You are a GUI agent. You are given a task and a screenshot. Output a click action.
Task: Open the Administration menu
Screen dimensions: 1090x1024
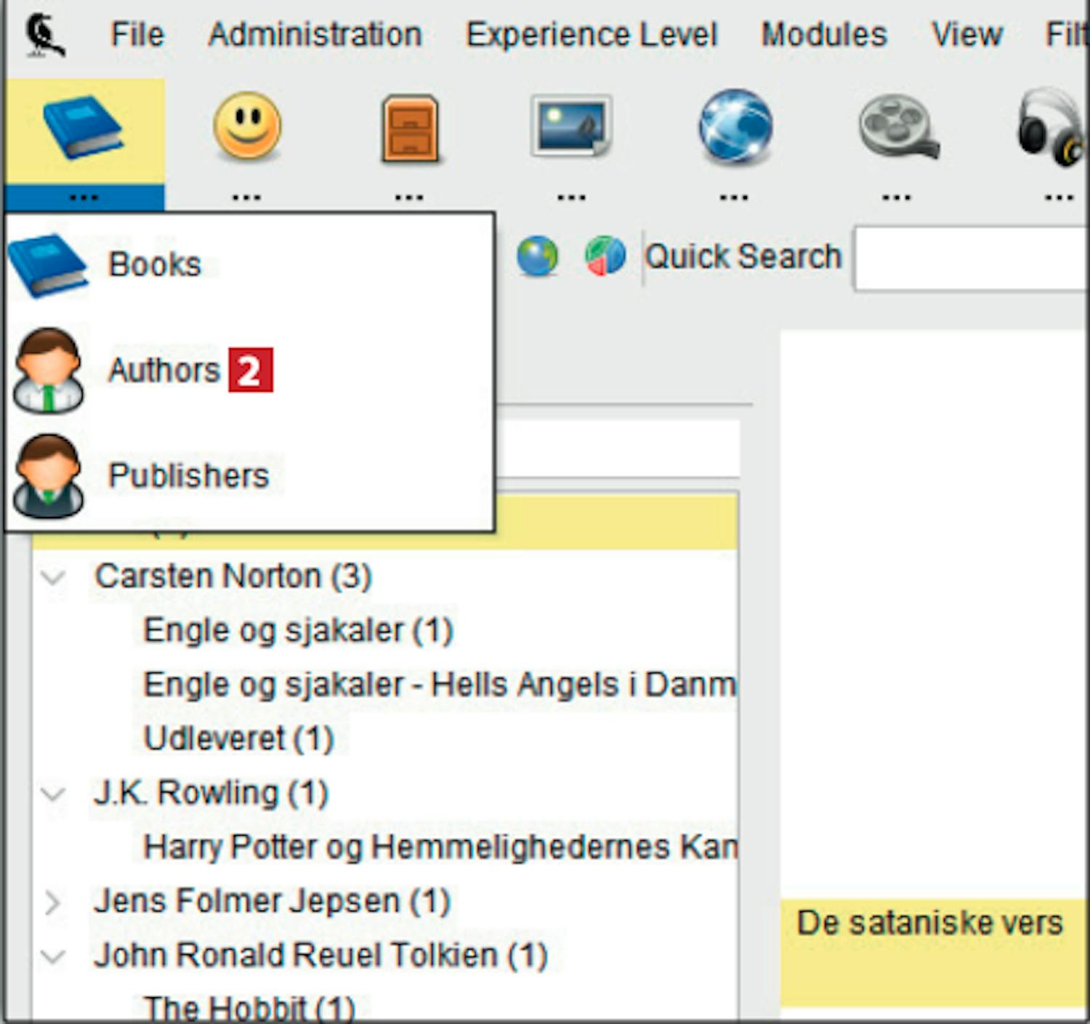[315, 34]
